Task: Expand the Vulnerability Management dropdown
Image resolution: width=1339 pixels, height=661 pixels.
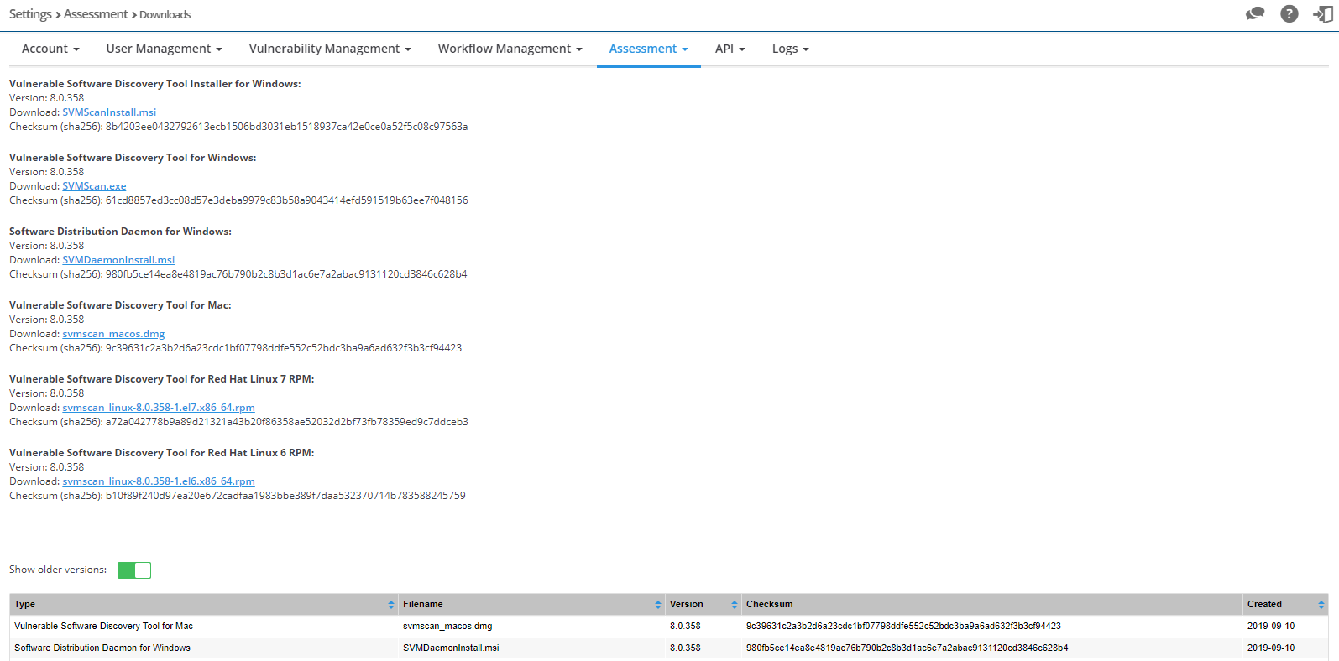Action: pos(330,49)
